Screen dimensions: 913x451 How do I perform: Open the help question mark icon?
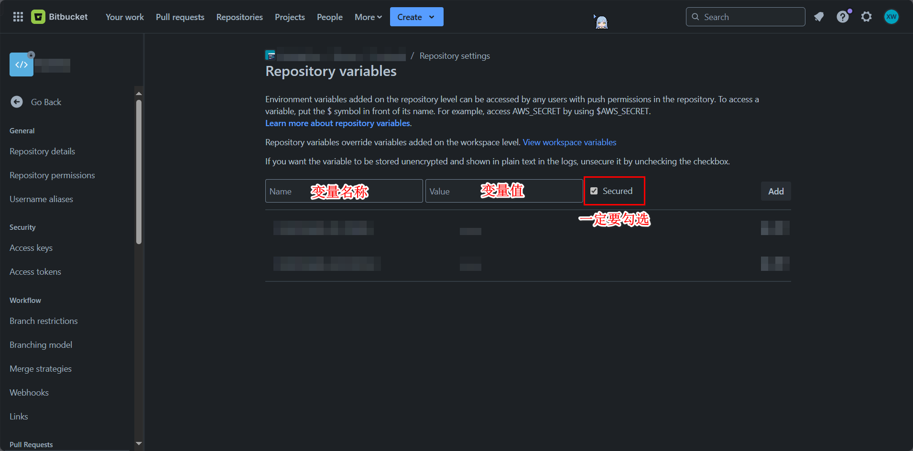842,17
